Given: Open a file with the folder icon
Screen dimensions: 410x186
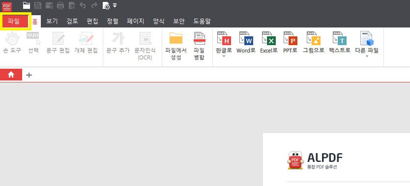Looking at the screenshot, I should coord(27,5).
